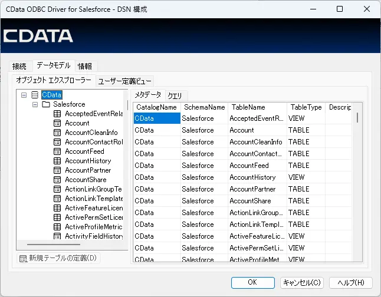Click ActivePermSetLi... cell in grid

pos(257,248)
